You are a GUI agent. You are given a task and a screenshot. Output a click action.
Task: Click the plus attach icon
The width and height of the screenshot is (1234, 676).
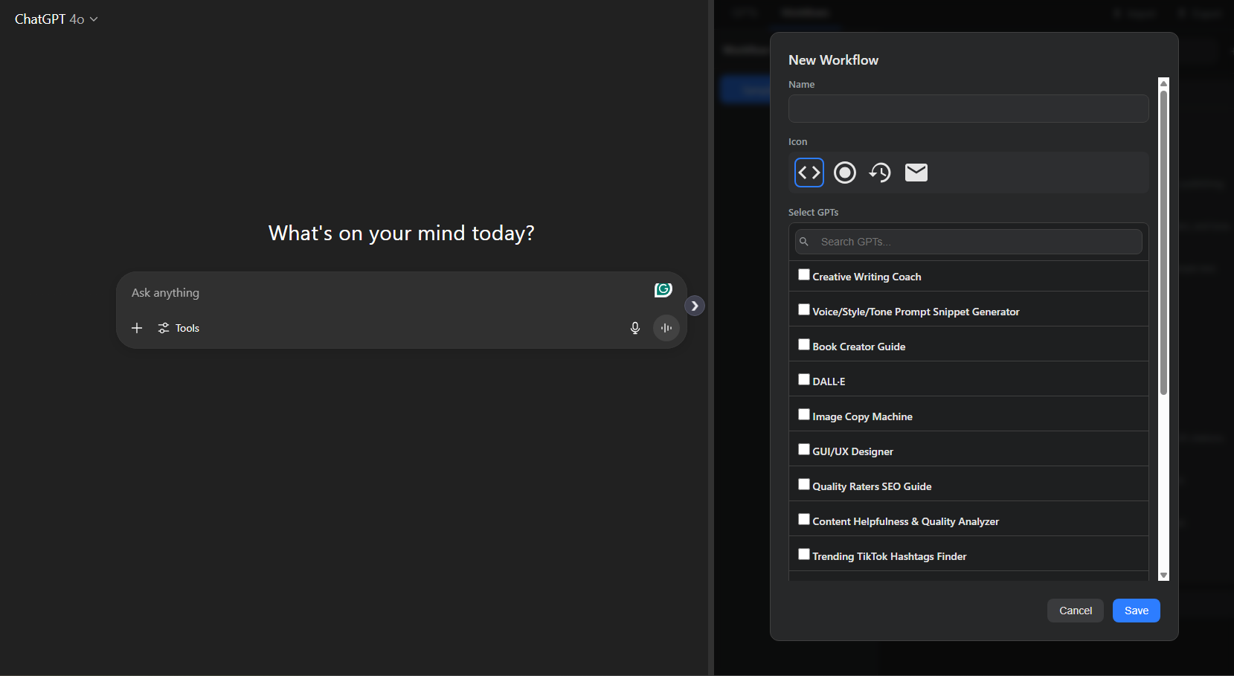[137, 328]
